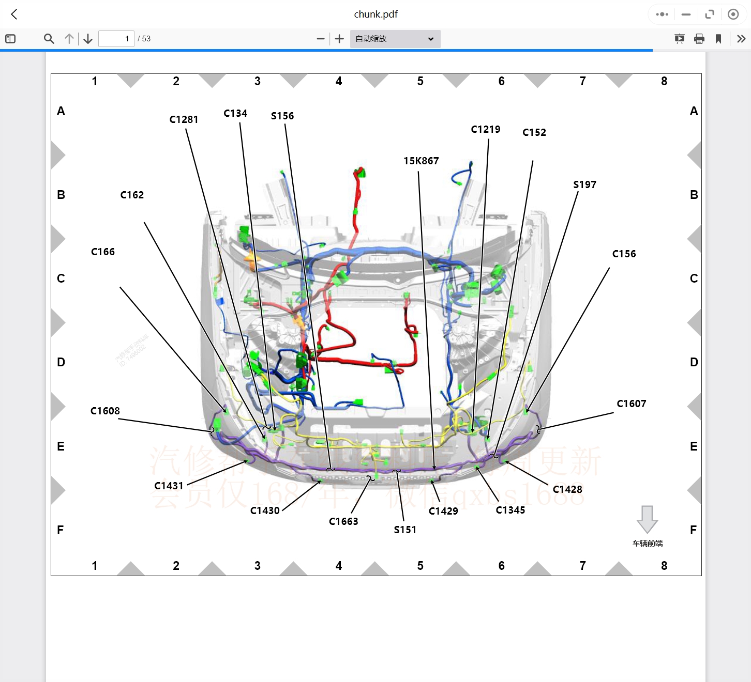Go back using the top-left back arrow
The width and height of the screenshot is (751, 682).
pyautogui.click(x=14, y=14)
